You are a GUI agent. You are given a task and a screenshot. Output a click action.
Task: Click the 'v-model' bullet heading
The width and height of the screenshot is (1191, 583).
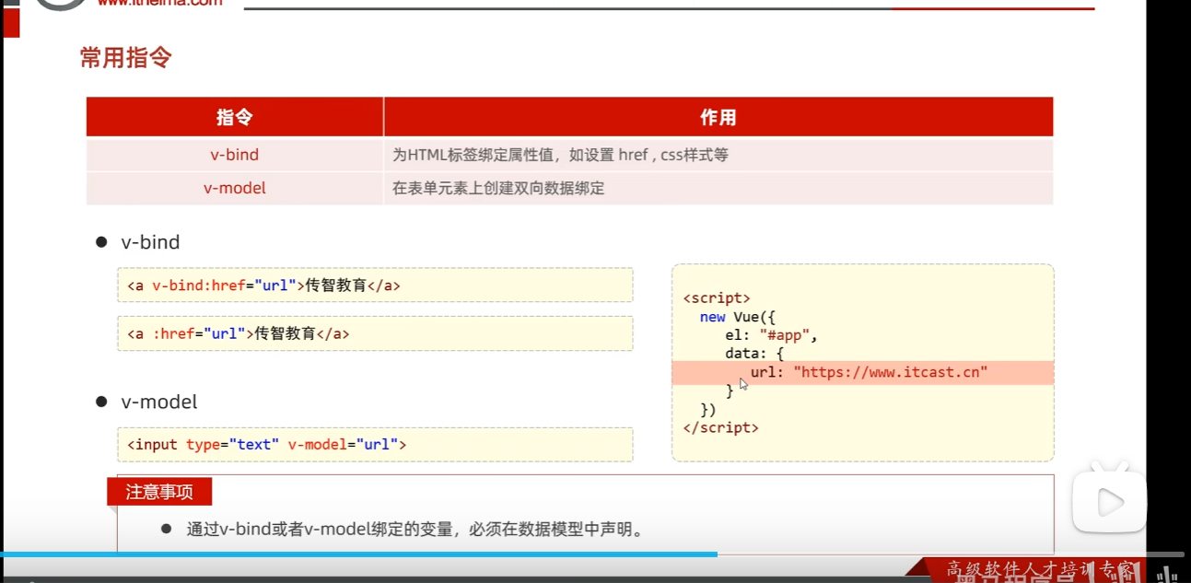pyautogui.click(x=159, y=402)
